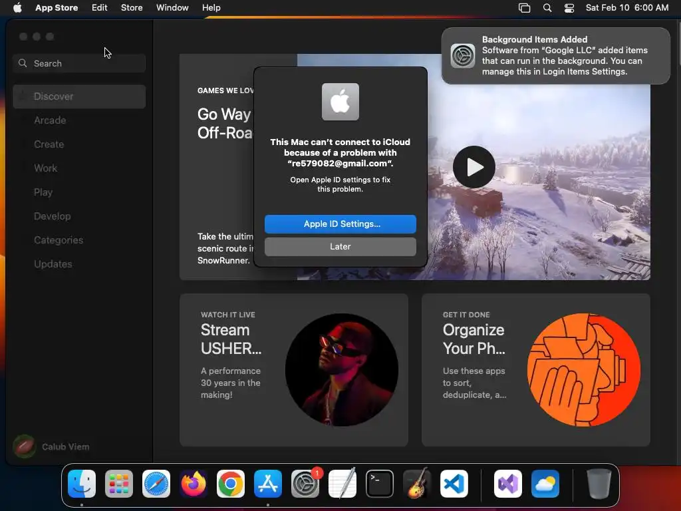Click the App Store search field

pos(79,63)
